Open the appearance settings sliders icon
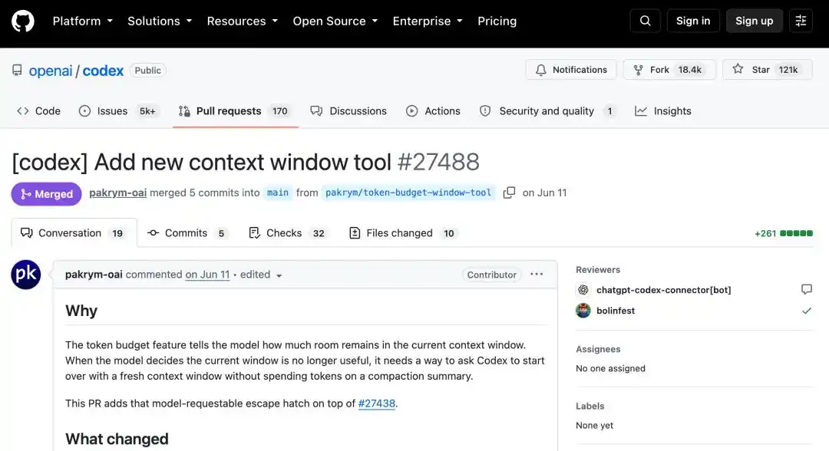 click(x=801, y=21)
